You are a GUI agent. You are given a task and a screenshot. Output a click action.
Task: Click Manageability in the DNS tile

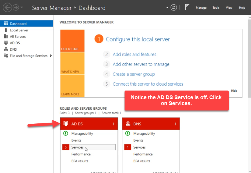pos(144,133)
